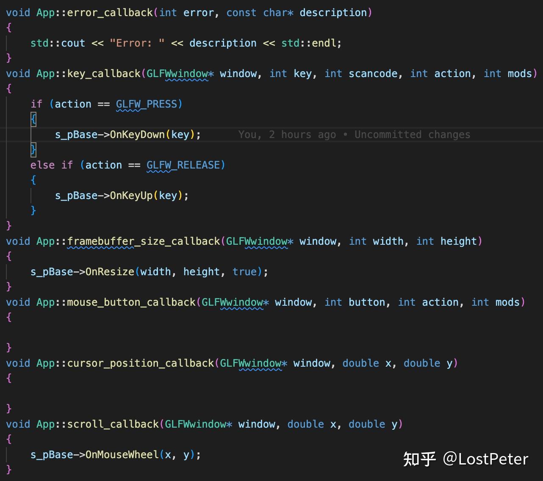Image resolution: width=543 pixels, height=481 pixels.
Task: Click the underlined GLFWwindow in cursor_position_callback
Action: [x=251, y=363]
